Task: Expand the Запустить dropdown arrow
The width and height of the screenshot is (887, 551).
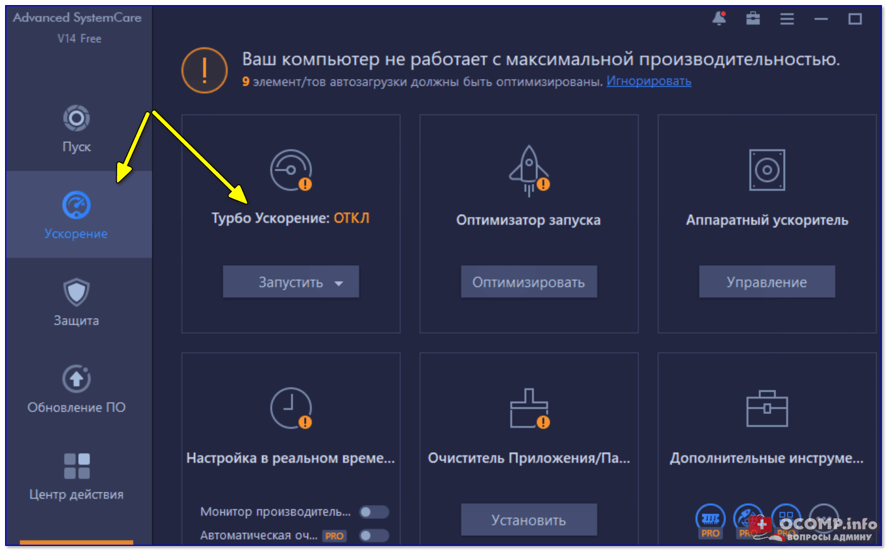Action: click(339, 283)
